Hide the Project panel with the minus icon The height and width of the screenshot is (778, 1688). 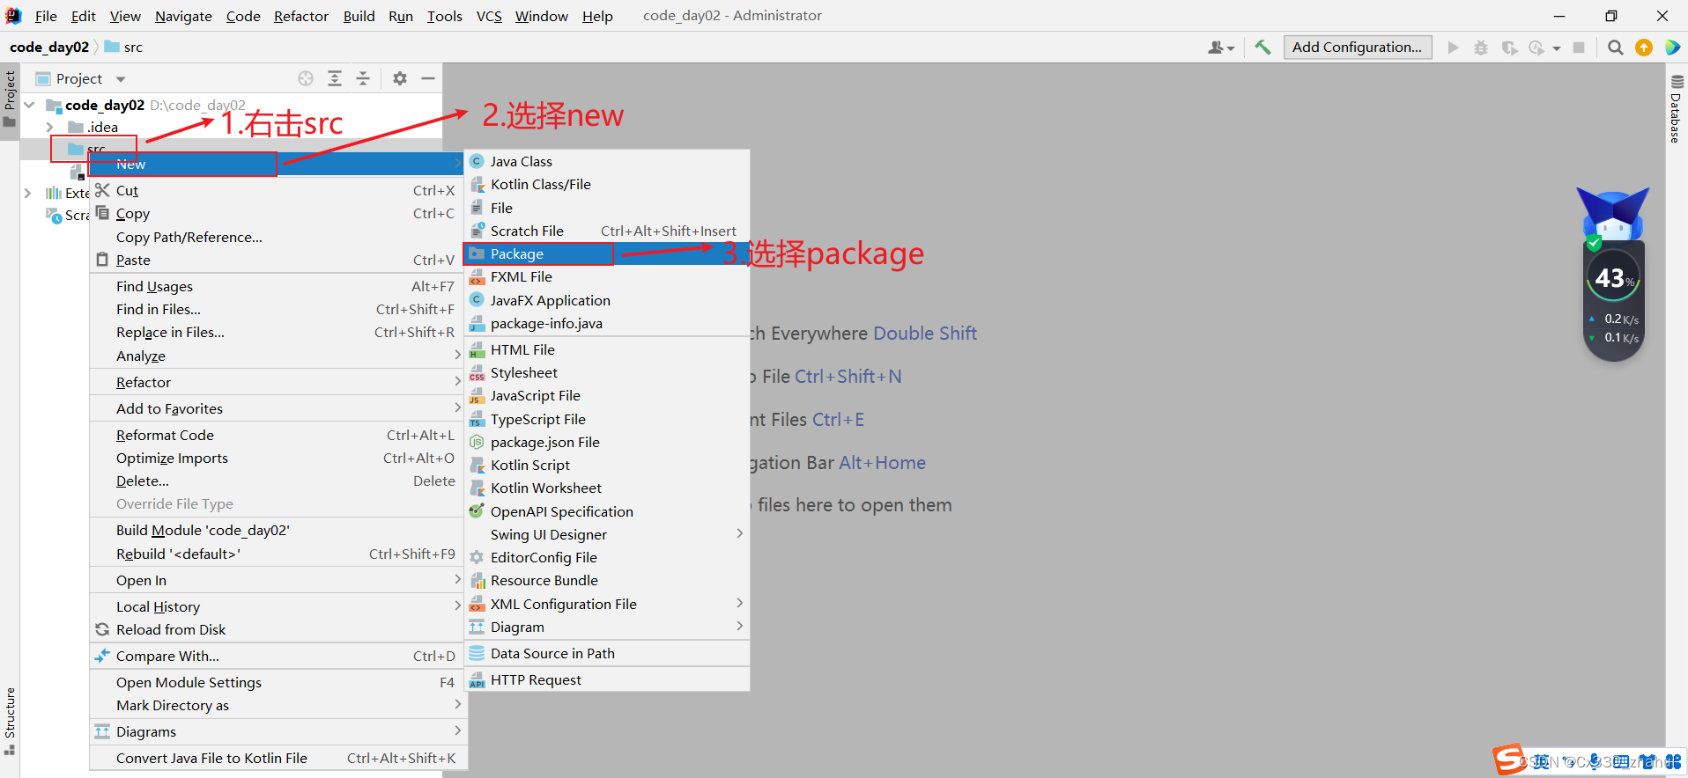[x=428, y=78]
